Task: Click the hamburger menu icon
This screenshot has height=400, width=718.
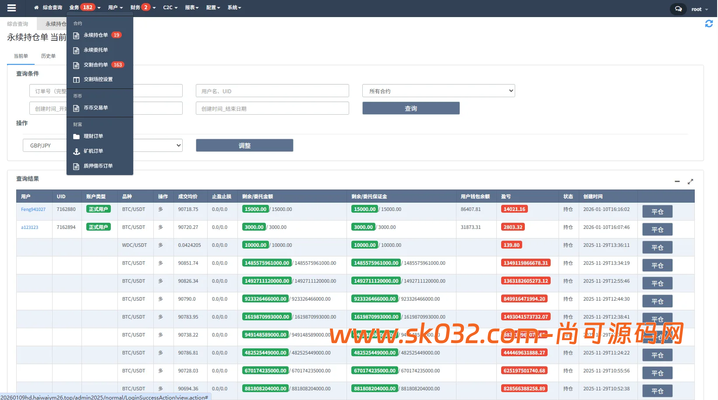Action: tap(12, 8)
